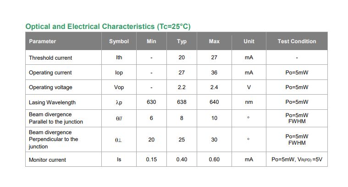Image resolution: width=348 pixels, height=187 pixels.
Task: Click the Monitor current parameter cell
Action: tap(47, 160)
